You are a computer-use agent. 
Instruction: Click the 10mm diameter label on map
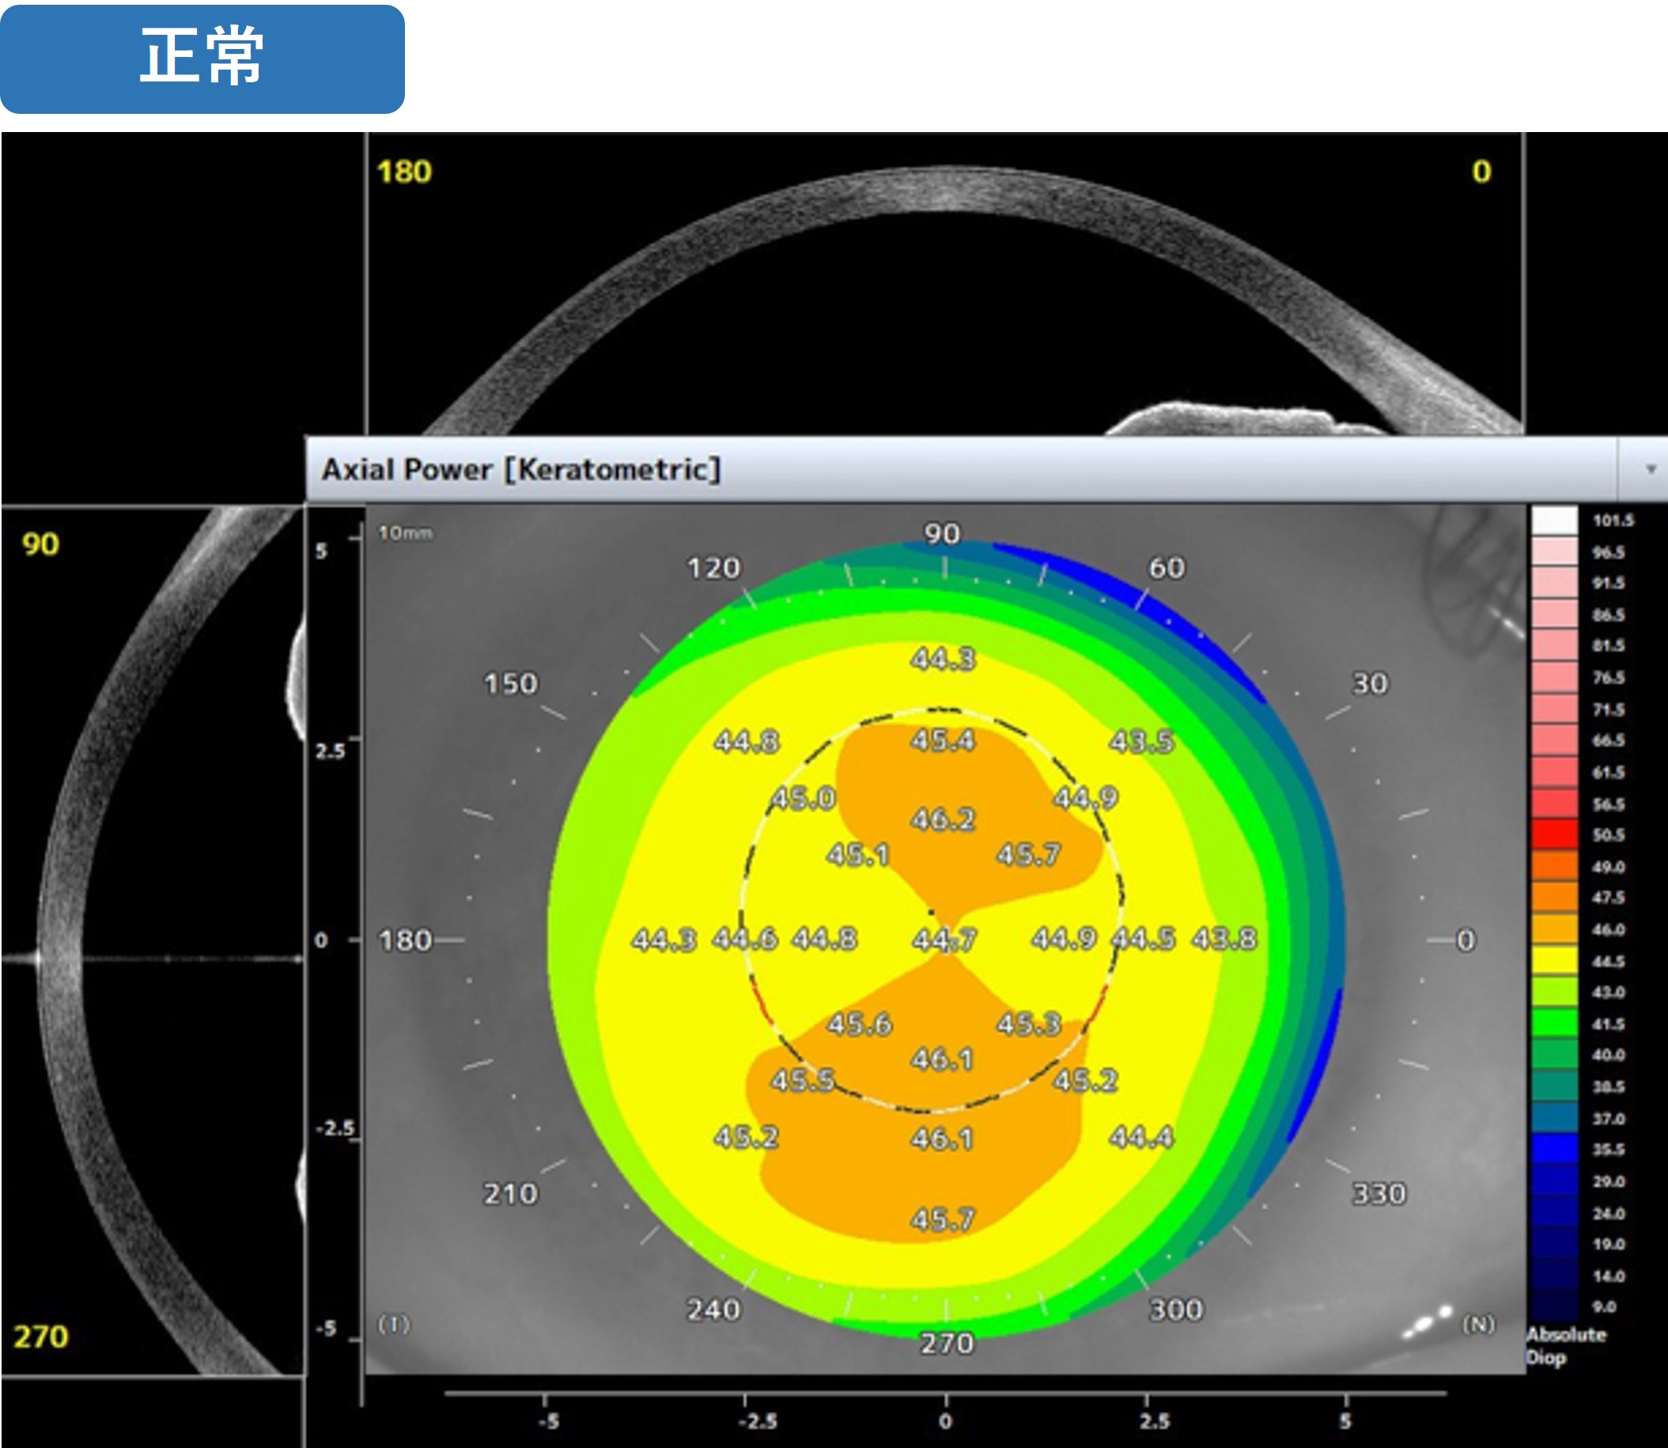click(406, 532)
